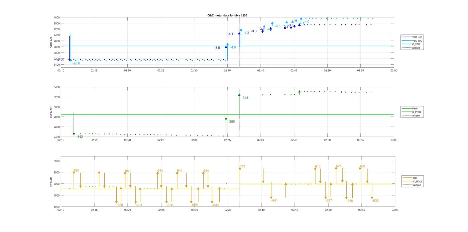The image size is (468, 232).
Task: Click the '02:20' tick under the Roll plot
Action: 128,210
